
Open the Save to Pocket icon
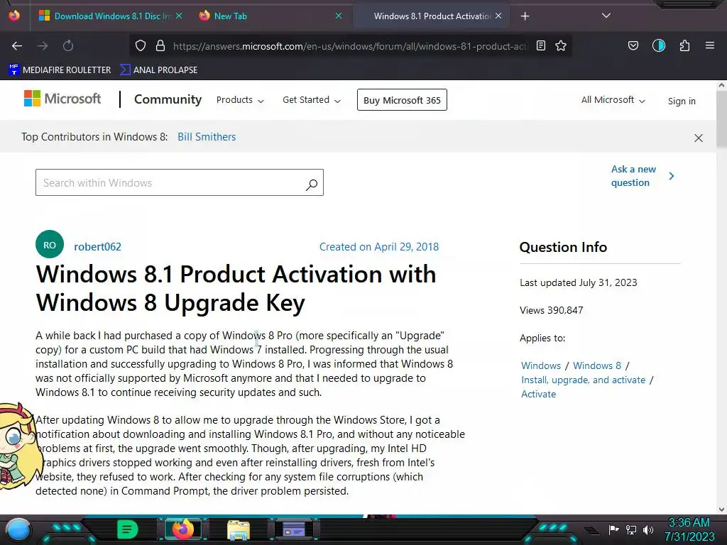tap(633, 46)
